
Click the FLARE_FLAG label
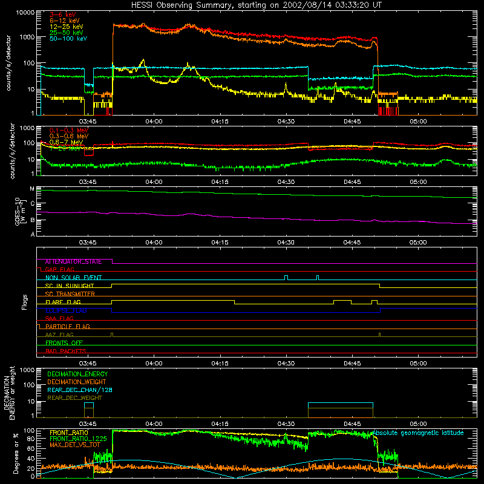tap(63, 302)
